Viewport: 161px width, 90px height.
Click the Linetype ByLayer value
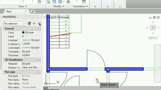[31, 40]
